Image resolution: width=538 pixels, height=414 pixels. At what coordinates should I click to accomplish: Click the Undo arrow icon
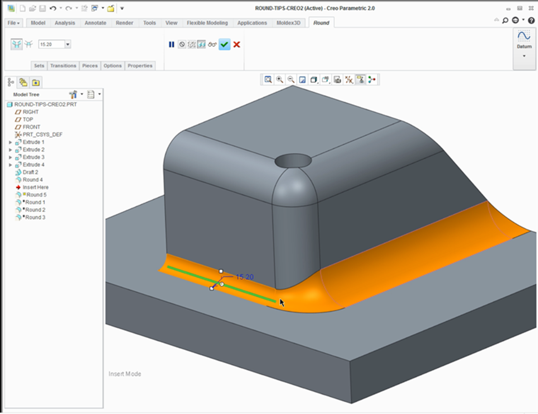[53, 8]
